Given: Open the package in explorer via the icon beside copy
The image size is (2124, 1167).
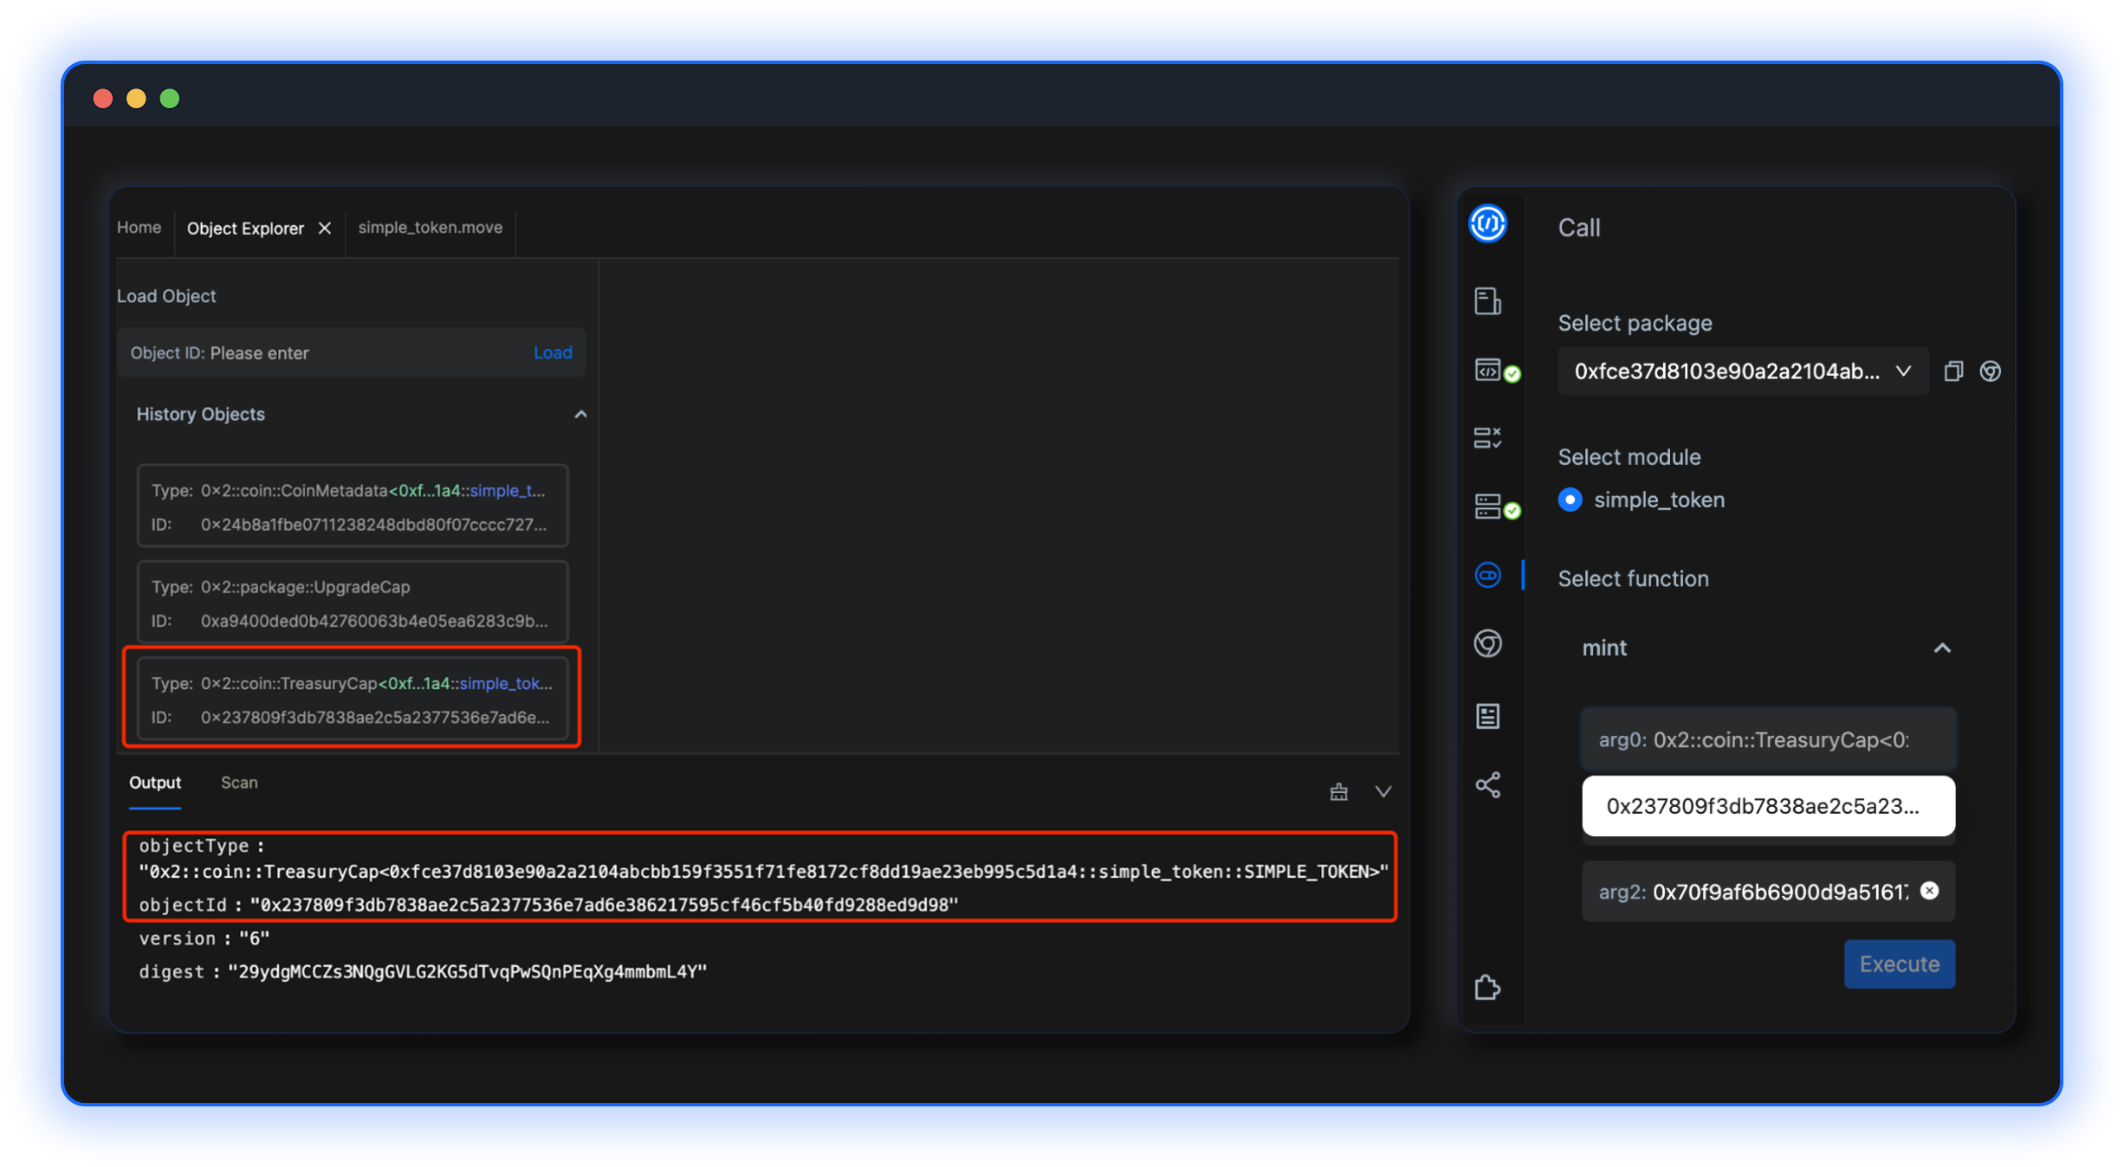Looking at the screenshot, I should (x=1990, y=371).
